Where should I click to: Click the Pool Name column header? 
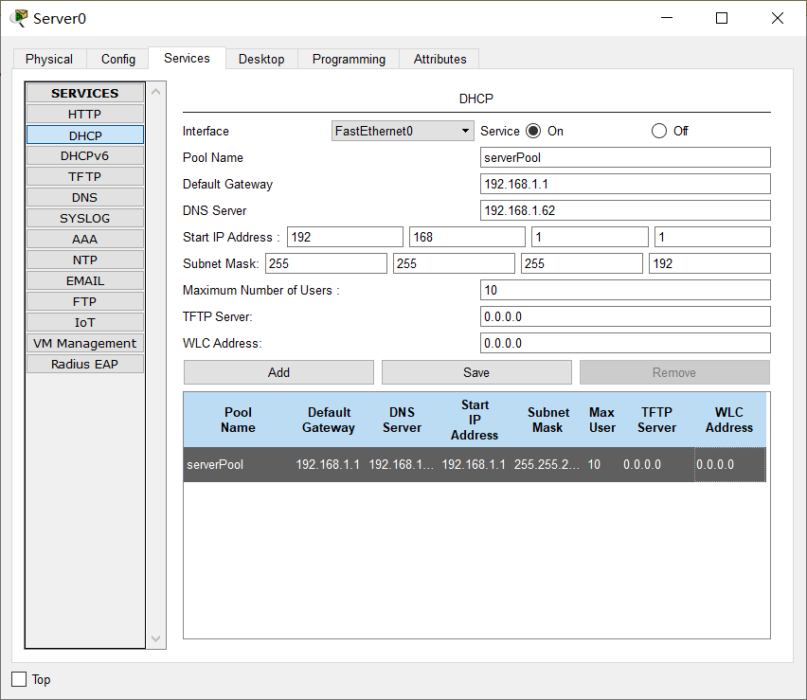point(238,420)
